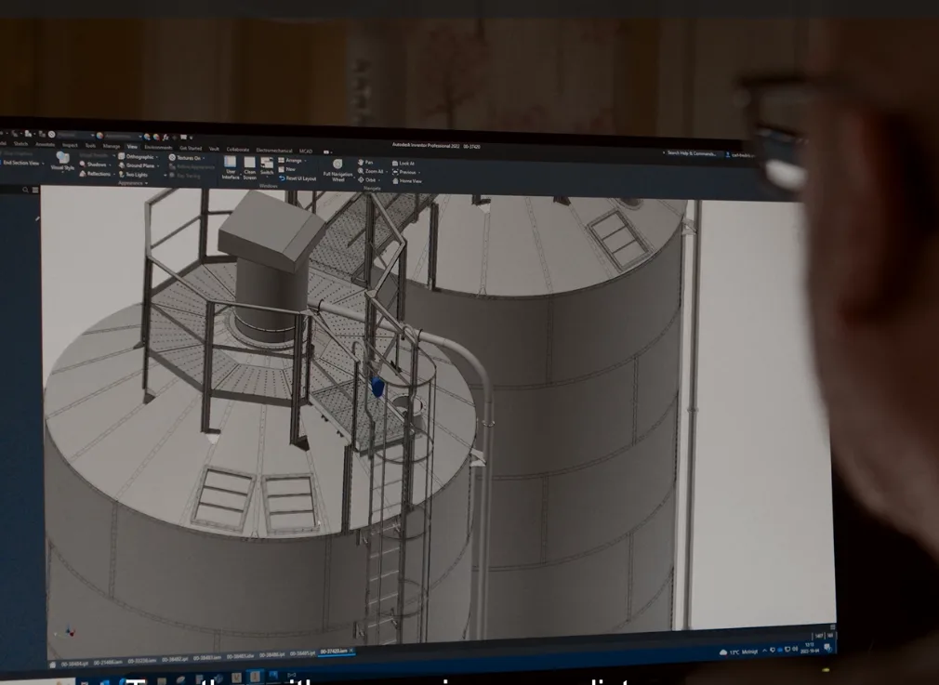Open the Environments ribbon tab
The width and height of the screenshot is (939, 685).
pos(158,147)
